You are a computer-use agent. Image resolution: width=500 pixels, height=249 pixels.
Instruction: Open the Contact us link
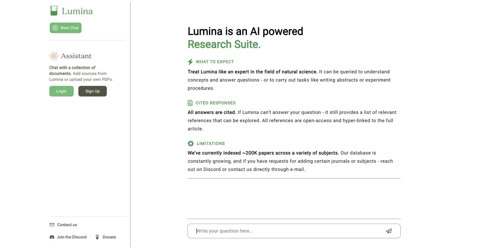pos(67,225)
